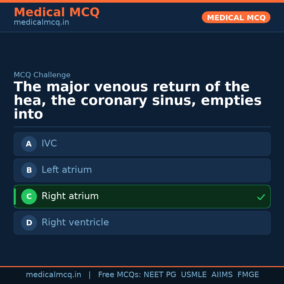Click the circular A badge on option IVC
Image resolution: width=284 pixels, height=284 pixels.
click(29, 144)
